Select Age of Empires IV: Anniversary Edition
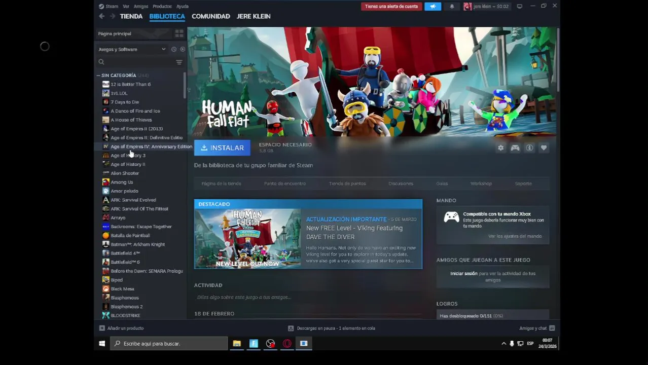The height and width of the screenshot is (365, 648). (x=151, y=147)
